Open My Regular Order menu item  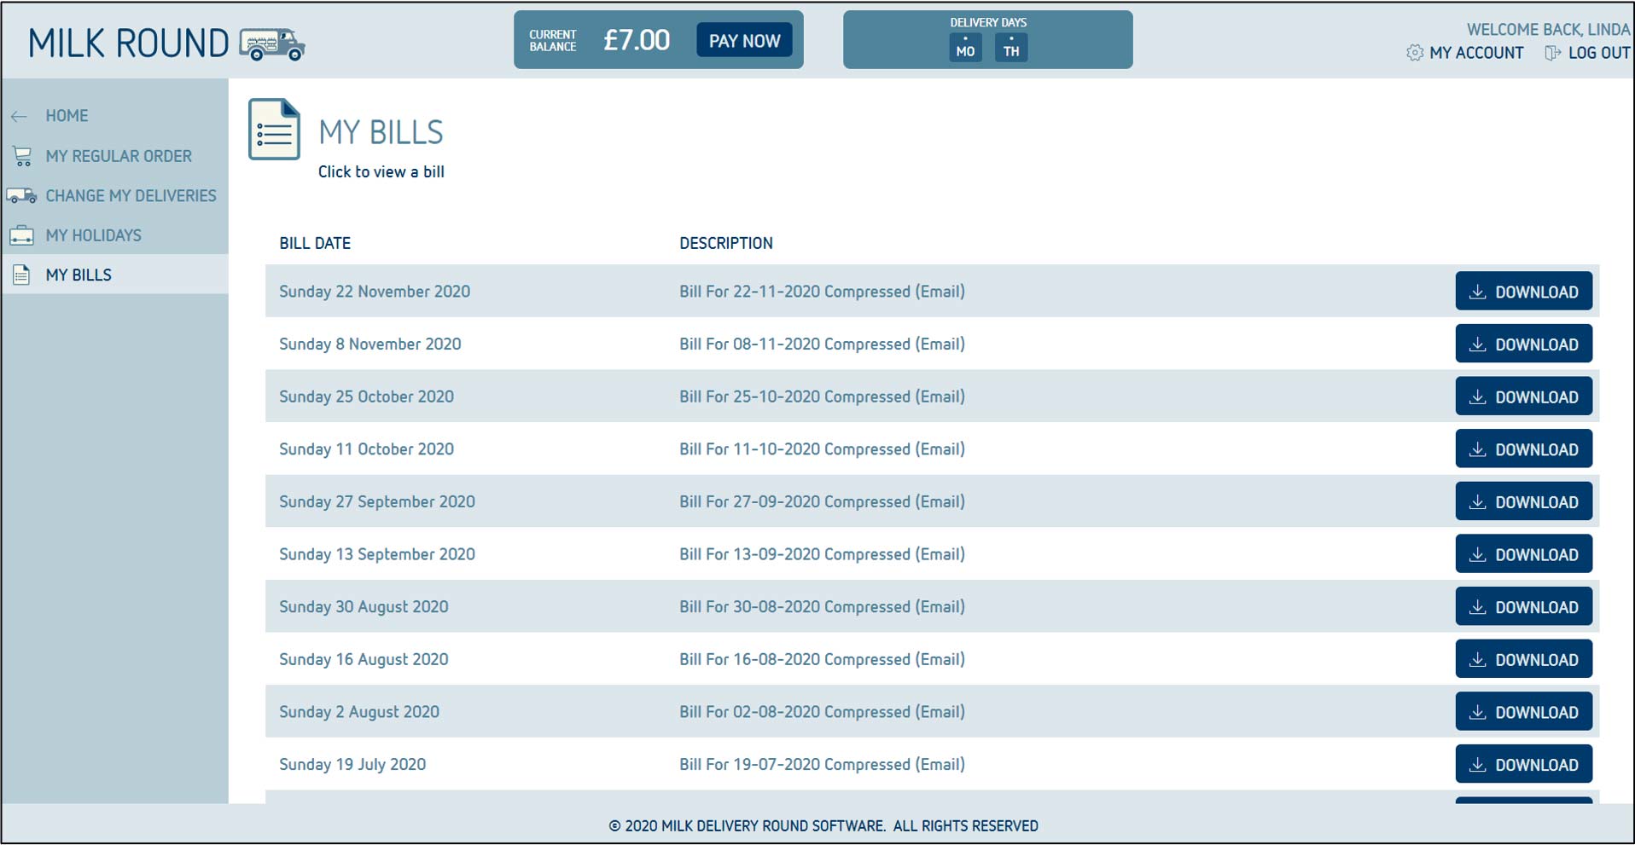pyautogui.click(x=119, y=156)
